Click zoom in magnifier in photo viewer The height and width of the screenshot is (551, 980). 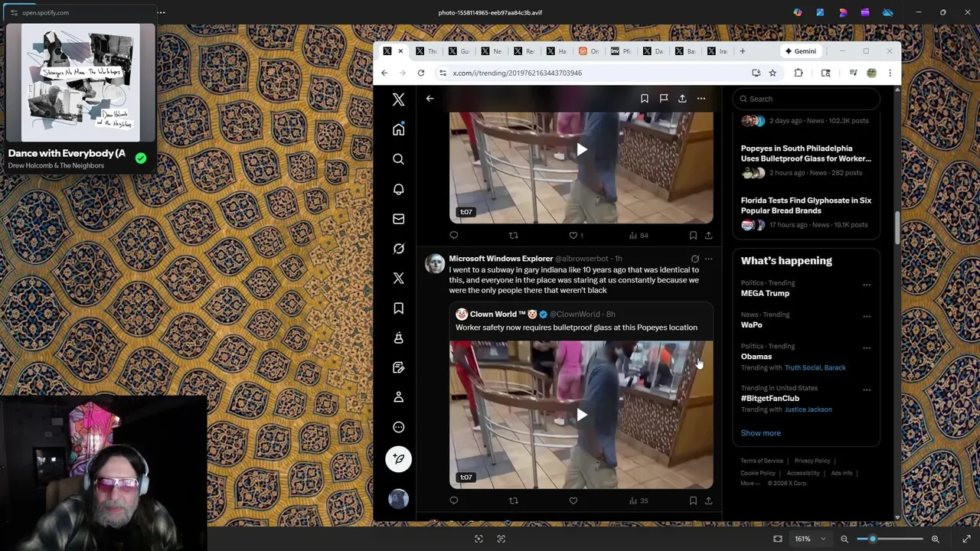(x=935, y=539)
